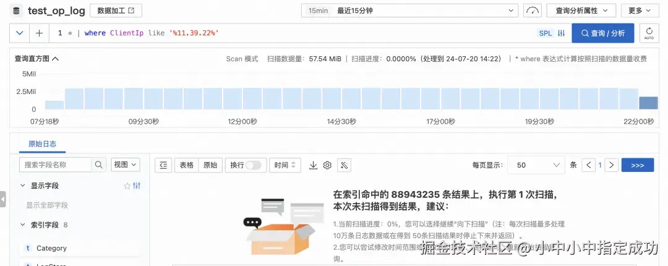Switch to the 原始日志 tab

pyautogui.click(x=42, y=144)
